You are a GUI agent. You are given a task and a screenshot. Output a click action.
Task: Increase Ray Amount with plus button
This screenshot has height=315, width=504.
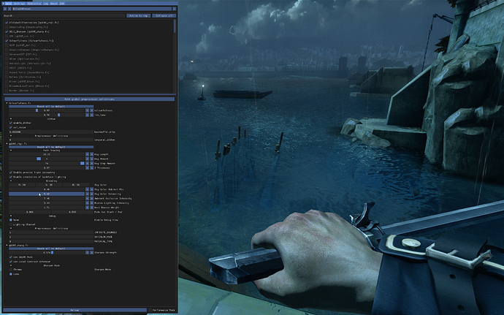91,159
